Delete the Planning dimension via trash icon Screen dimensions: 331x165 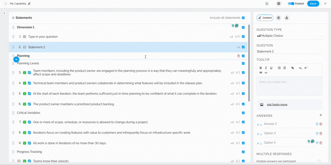238,56
